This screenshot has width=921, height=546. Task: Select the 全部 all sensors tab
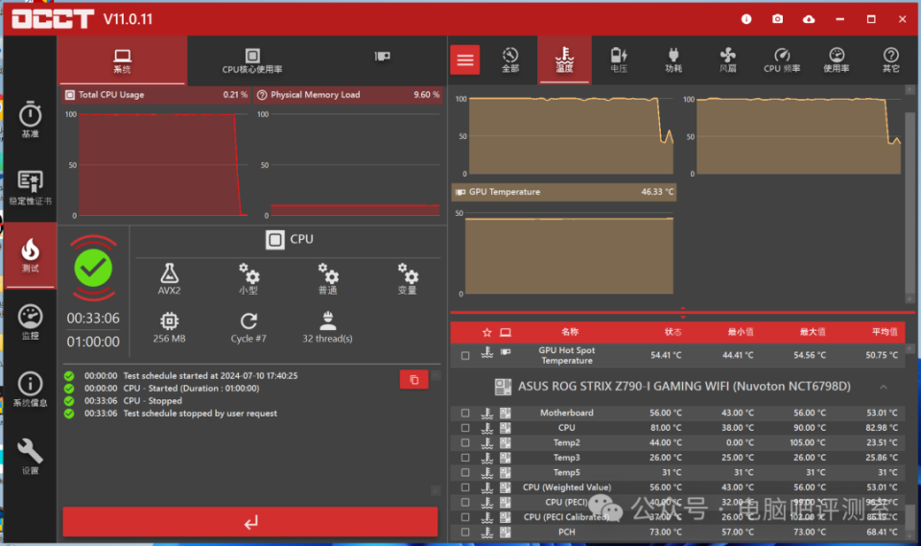pyautogui.click(x=509, y=59)
